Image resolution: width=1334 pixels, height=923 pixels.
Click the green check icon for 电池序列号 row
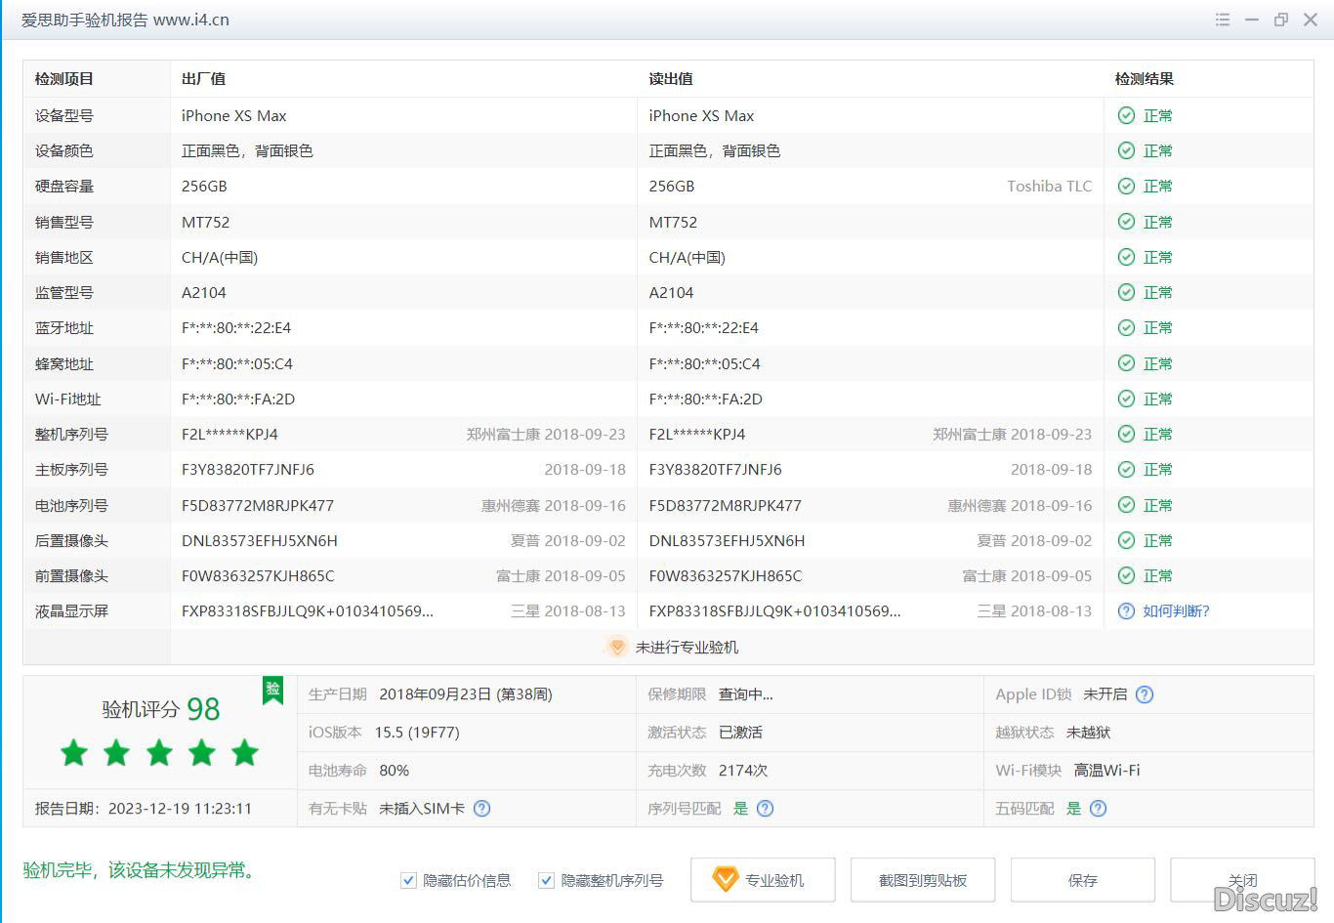click(x=1126, y=505)
